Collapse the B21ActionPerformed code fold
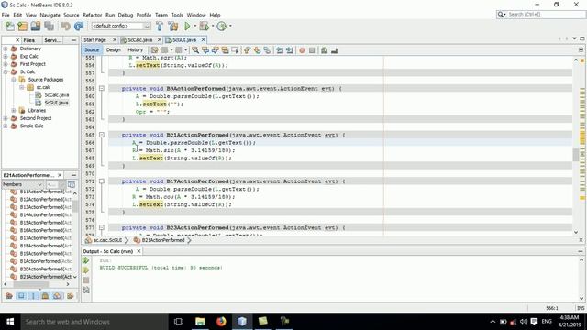The height and width of the screenshot is (330, 587). coord(102,135)
